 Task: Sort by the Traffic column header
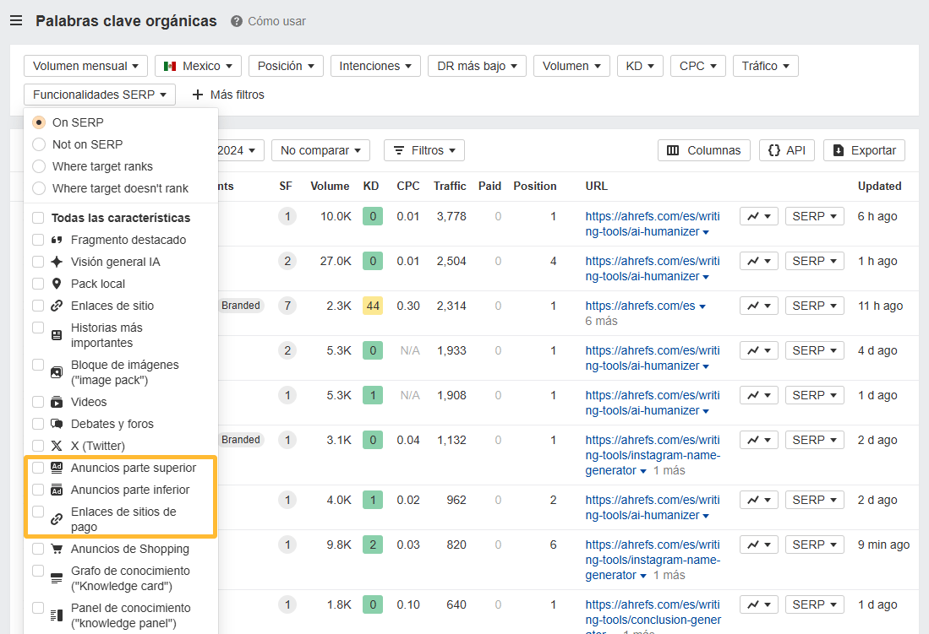[450, 186]
